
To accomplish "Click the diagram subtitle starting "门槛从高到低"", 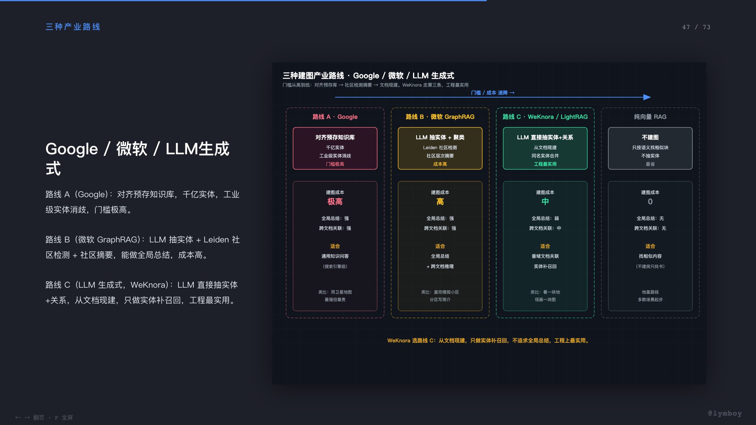I will click(375, 85).
